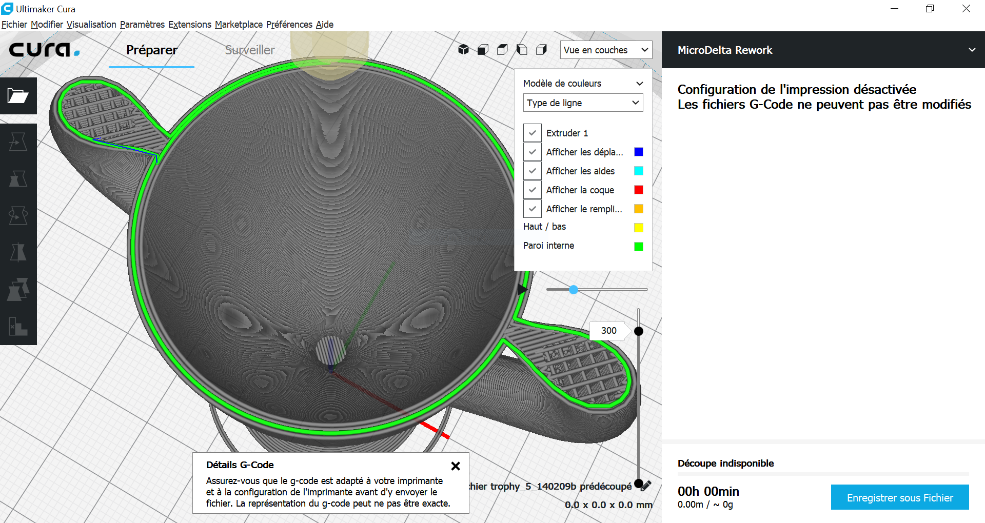Click the cyan helpers color swatch
985x523 pixels.
639,171
